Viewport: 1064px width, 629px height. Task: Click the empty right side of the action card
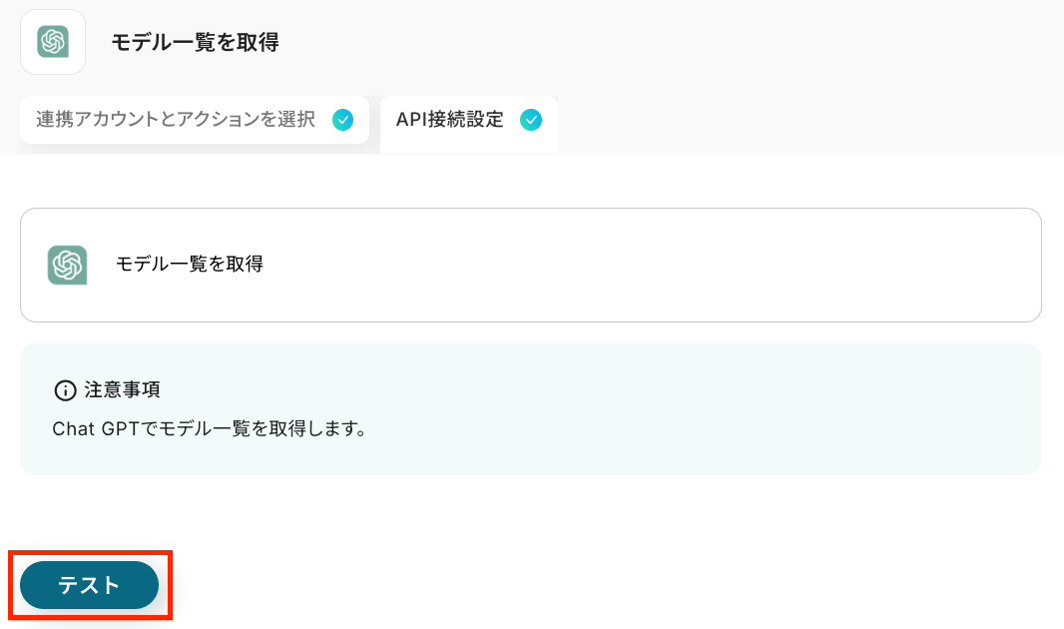pyautogui.click(x=679, y=265)
